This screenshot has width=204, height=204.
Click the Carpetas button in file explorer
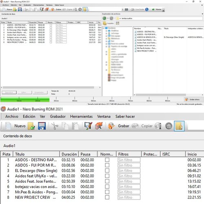coord(109,23)
